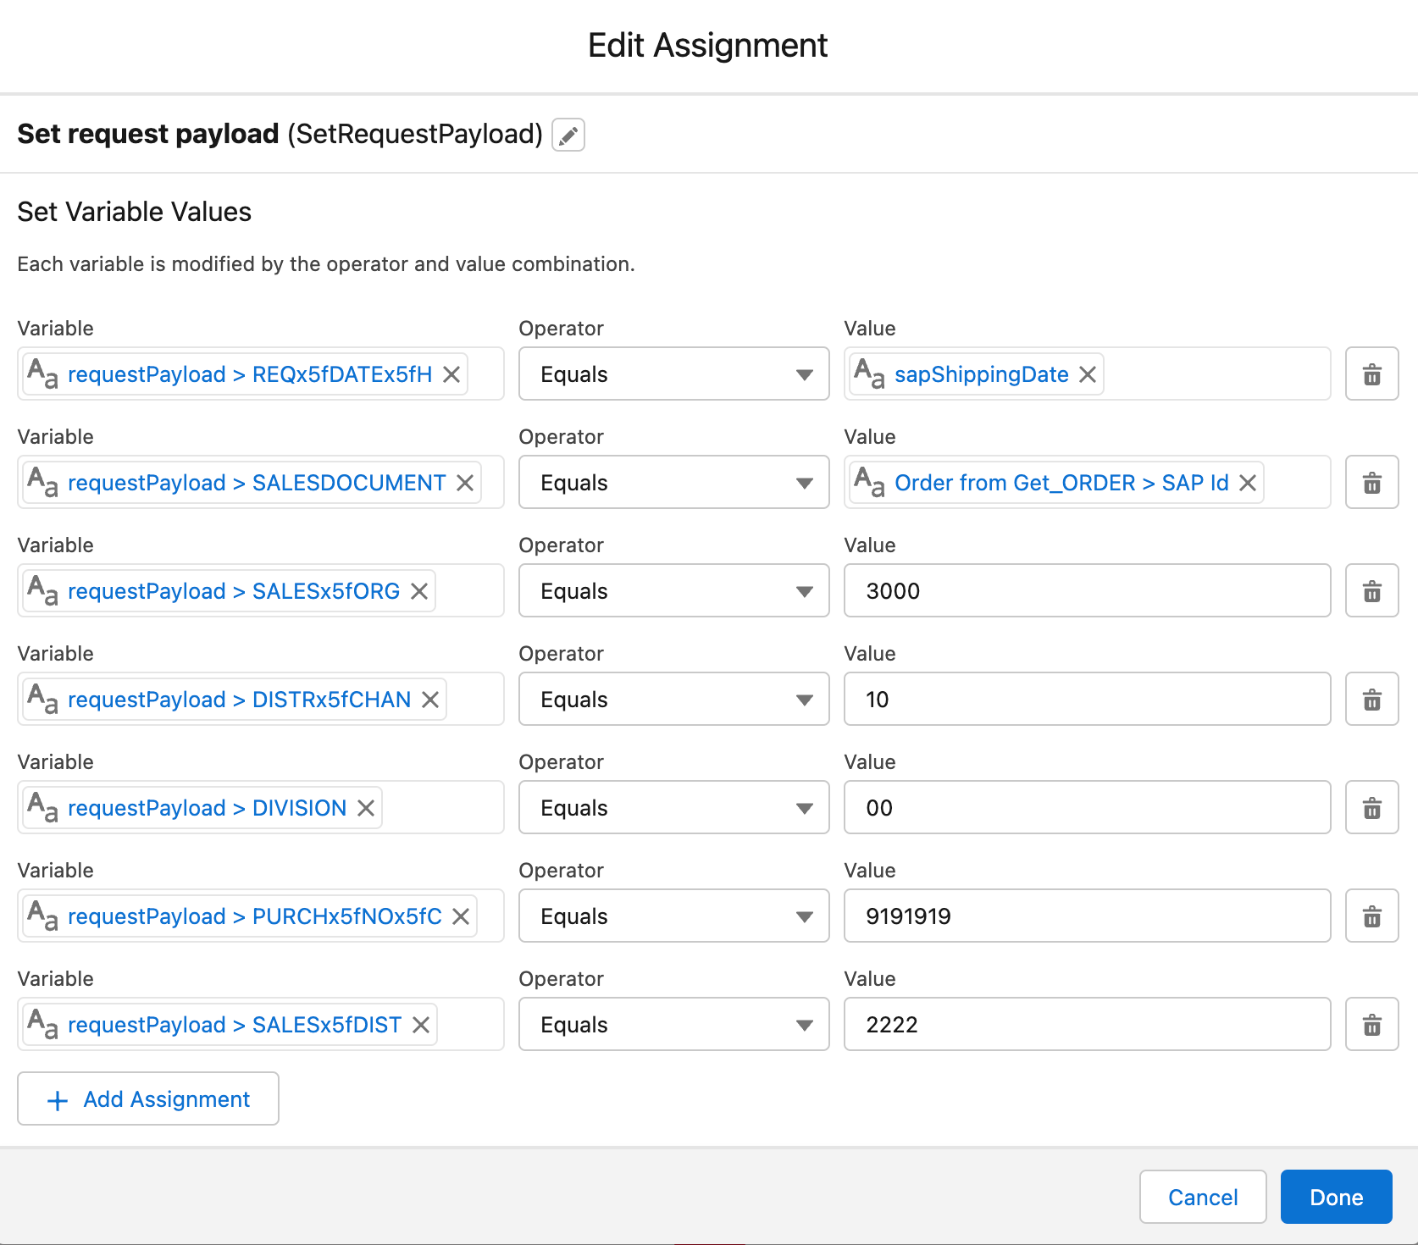Open the Operator dropdown for PURCHx5fNOx5fC
1418x1245 pixels.
point(673,916)
